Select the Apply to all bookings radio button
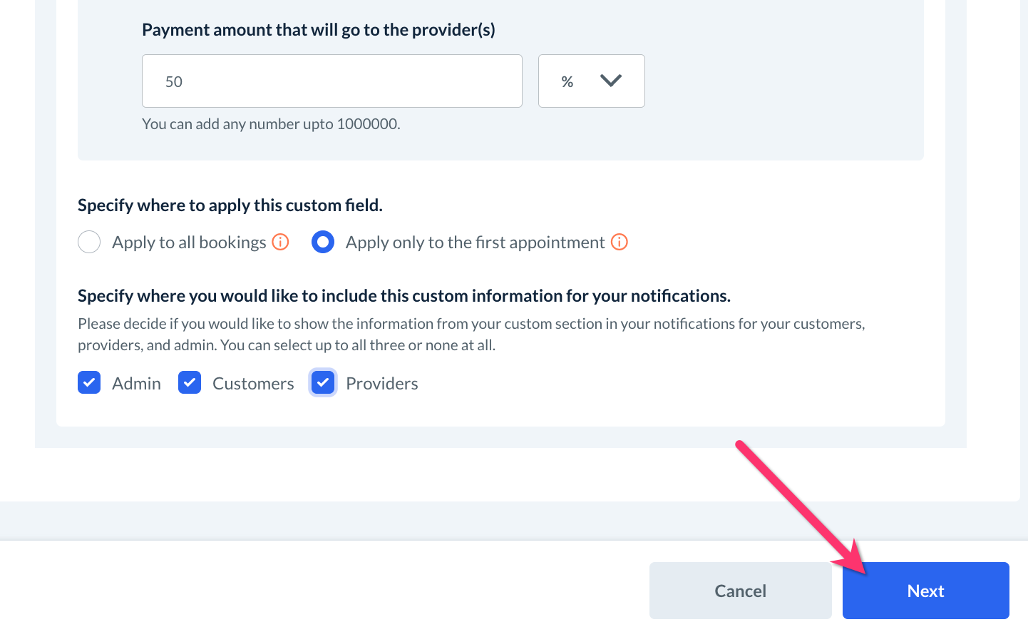This screenshot has height=632, width=1028. (x=89, y=242)
